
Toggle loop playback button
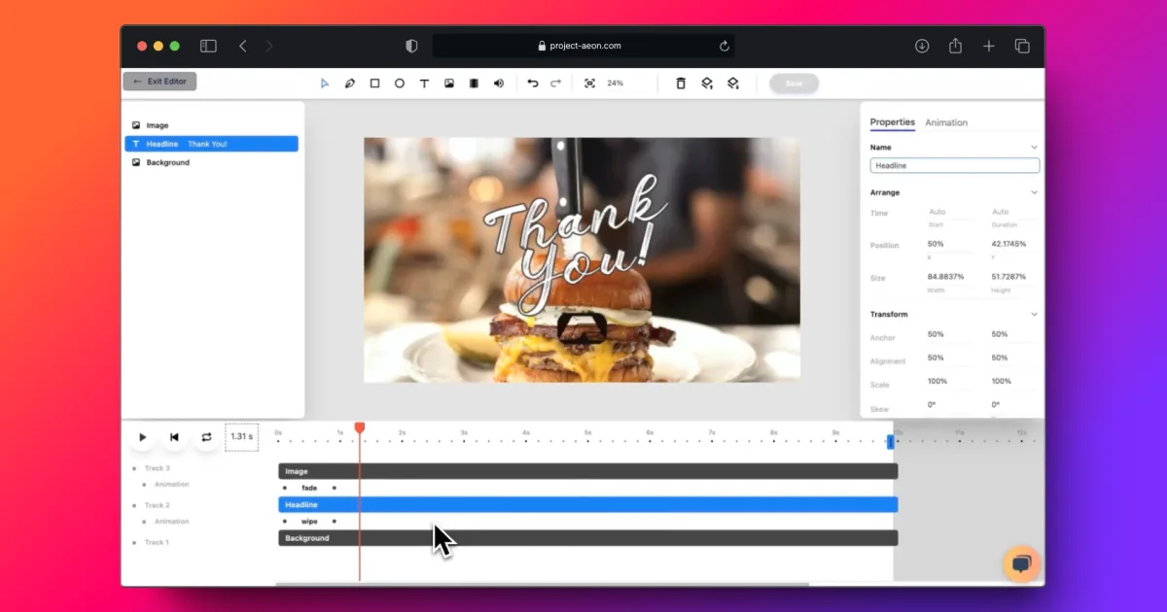[x=206, y=437]
